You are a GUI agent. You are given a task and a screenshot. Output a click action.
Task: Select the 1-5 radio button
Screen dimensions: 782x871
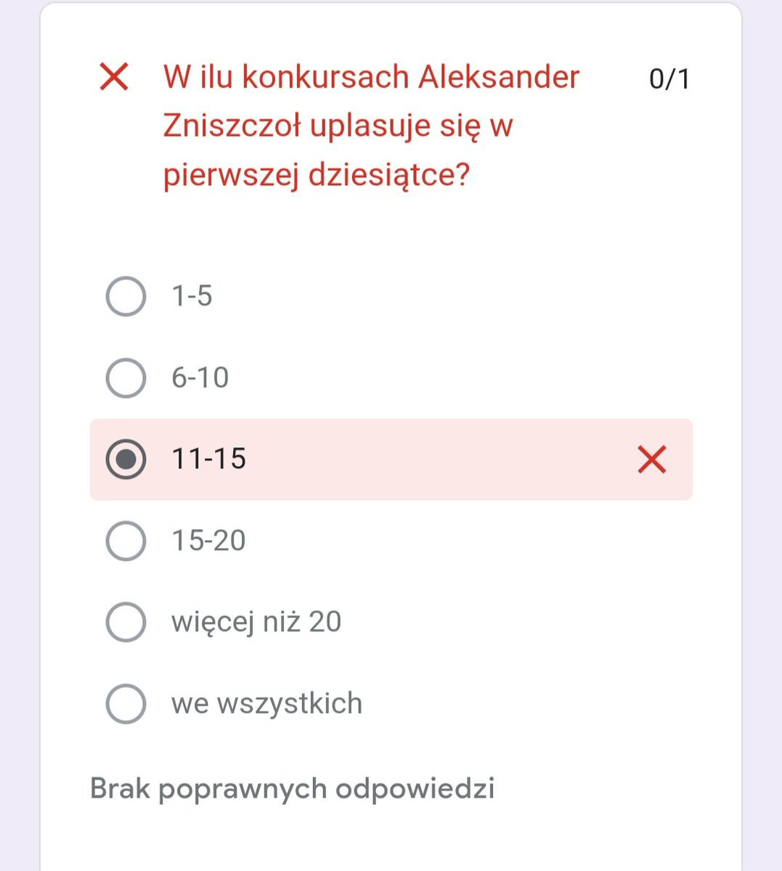point(126,296)
